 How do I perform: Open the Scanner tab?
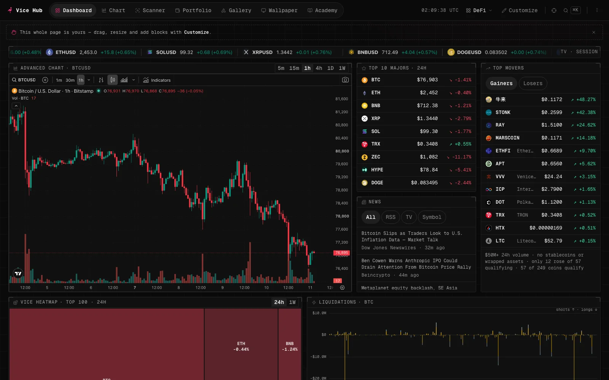tap(150, 10)
